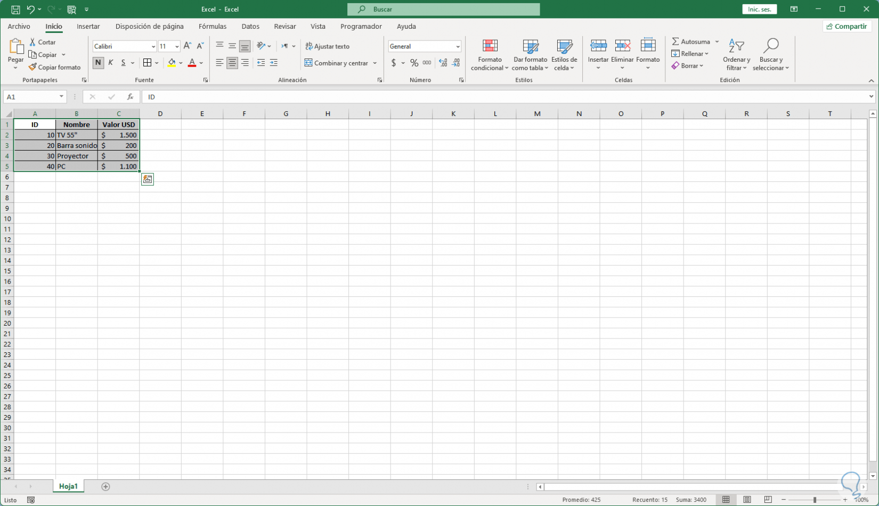Activate the Copiar formato paintbrush

click(55, 68)
